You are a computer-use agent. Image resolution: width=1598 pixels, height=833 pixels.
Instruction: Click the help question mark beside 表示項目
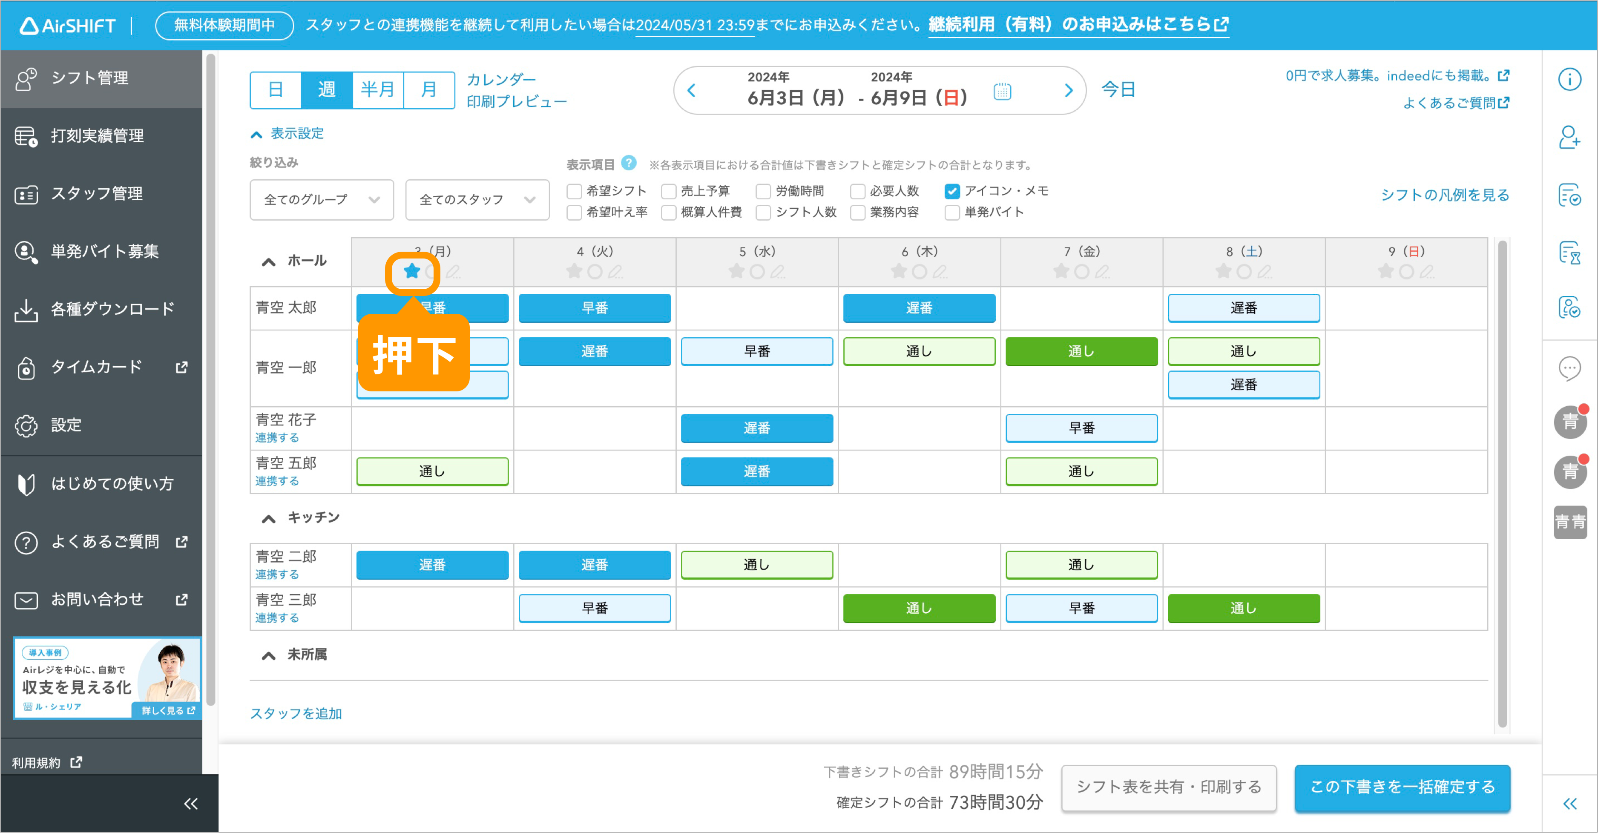click(x=628, y=163)
